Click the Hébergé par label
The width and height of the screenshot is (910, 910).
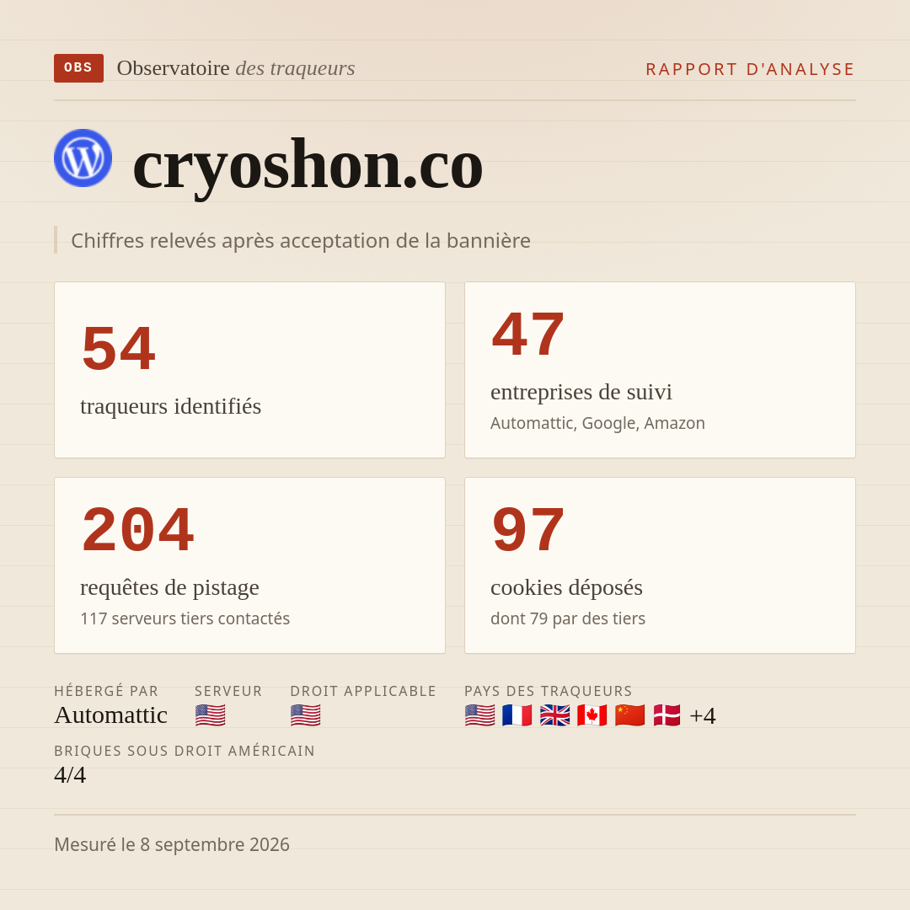click(106, 691)
